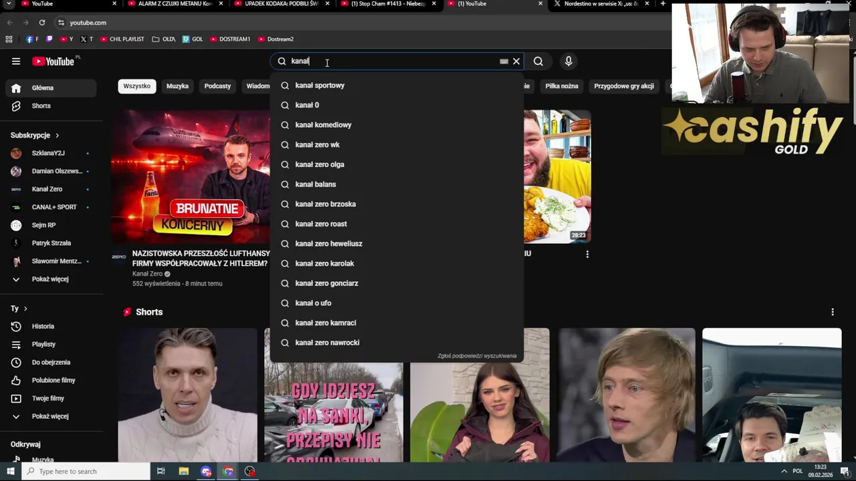Select the Muzyka filter chip
Screen dimensions: 856x481
(x=177, y=86)
